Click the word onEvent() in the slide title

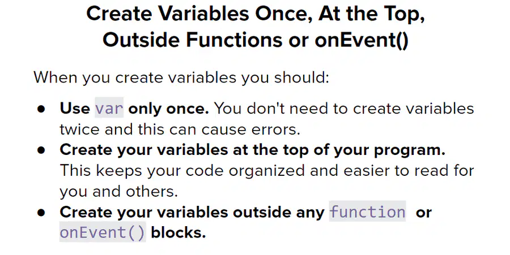[x=362, y=40]
